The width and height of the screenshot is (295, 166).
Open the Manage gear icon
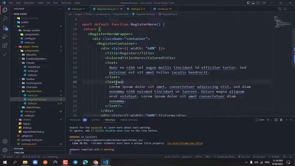click(5, 150)
